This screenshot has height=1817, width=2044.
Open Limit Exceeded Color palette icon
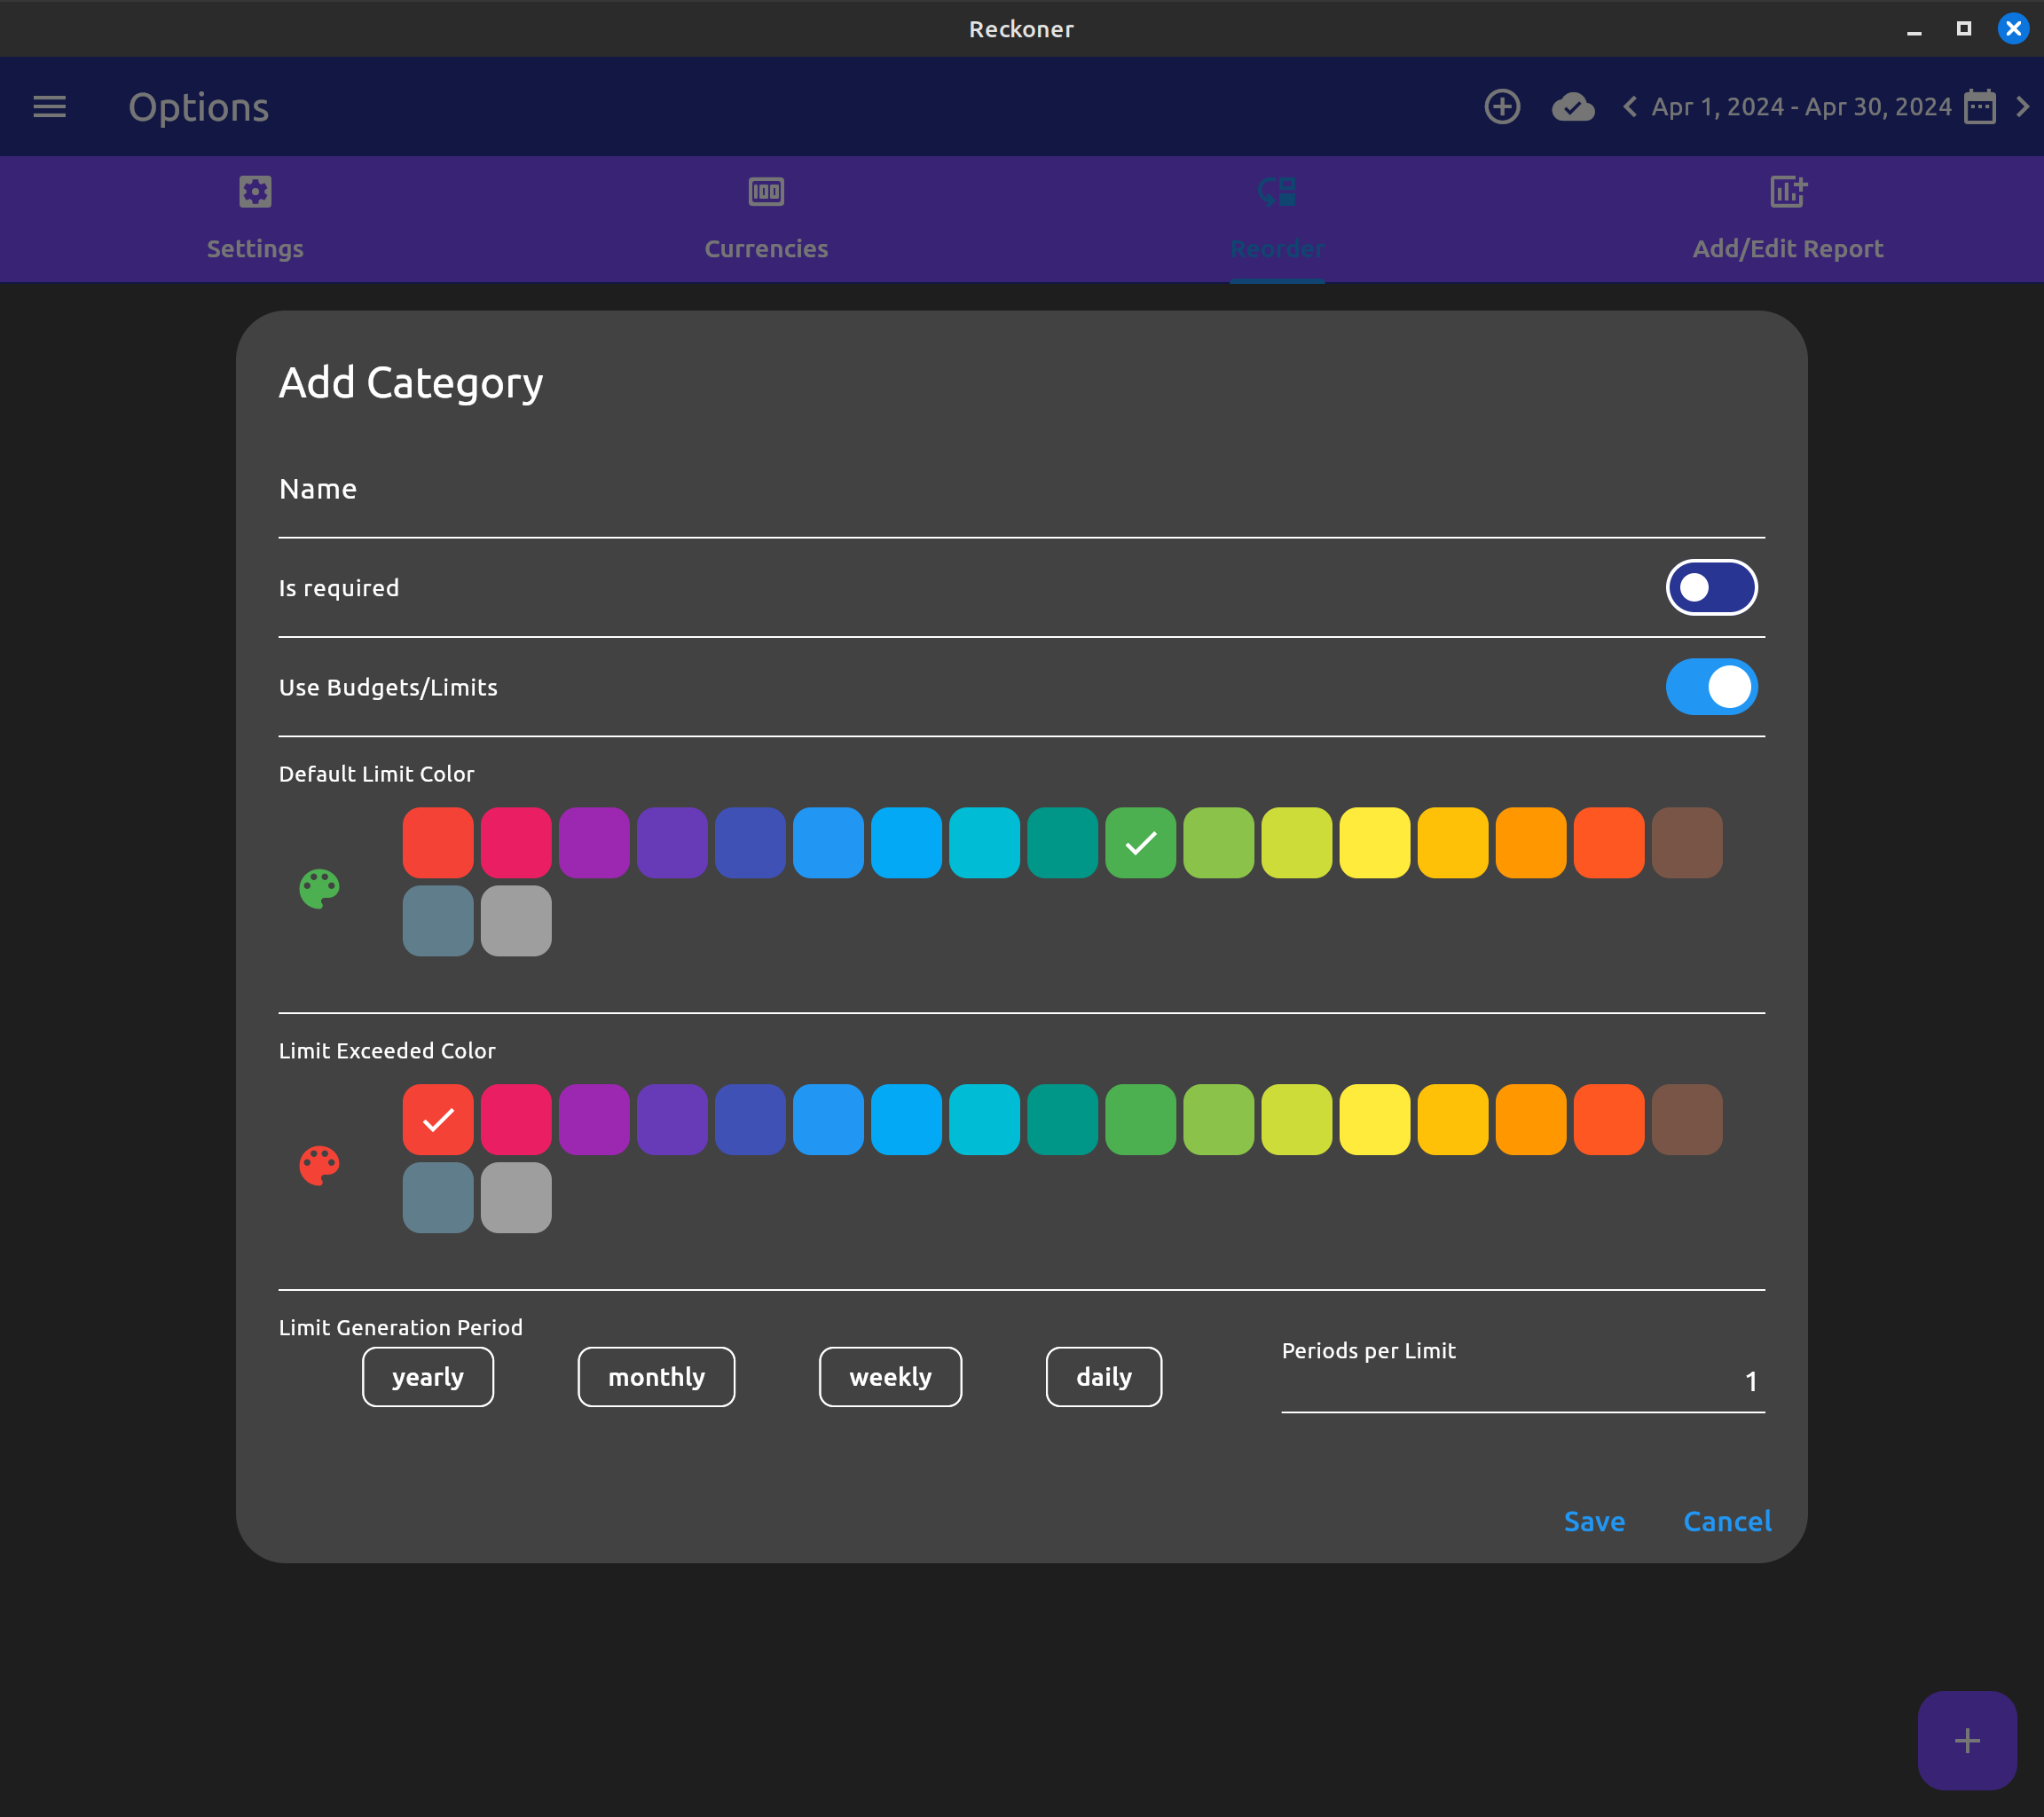[x=320, y=1165]
